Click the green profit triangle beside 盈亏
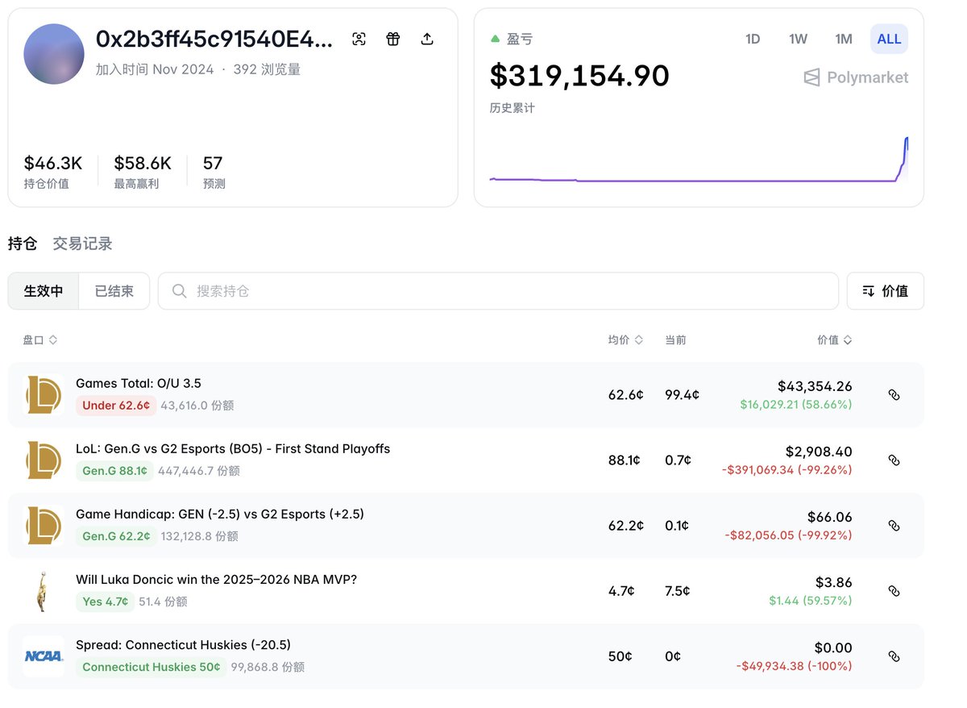The height and width of the screenshot is (708, 967). (x=495, y=39)
